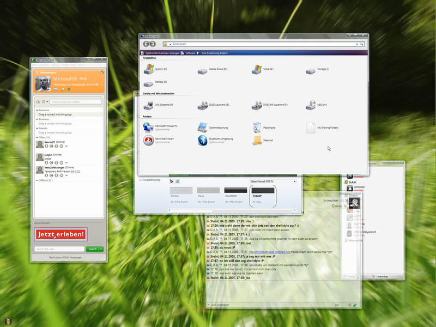Open the DVD-RW-Laufwerk (F:) drive
The width and height of the screenshot is (436, 327).
point(257,105)
